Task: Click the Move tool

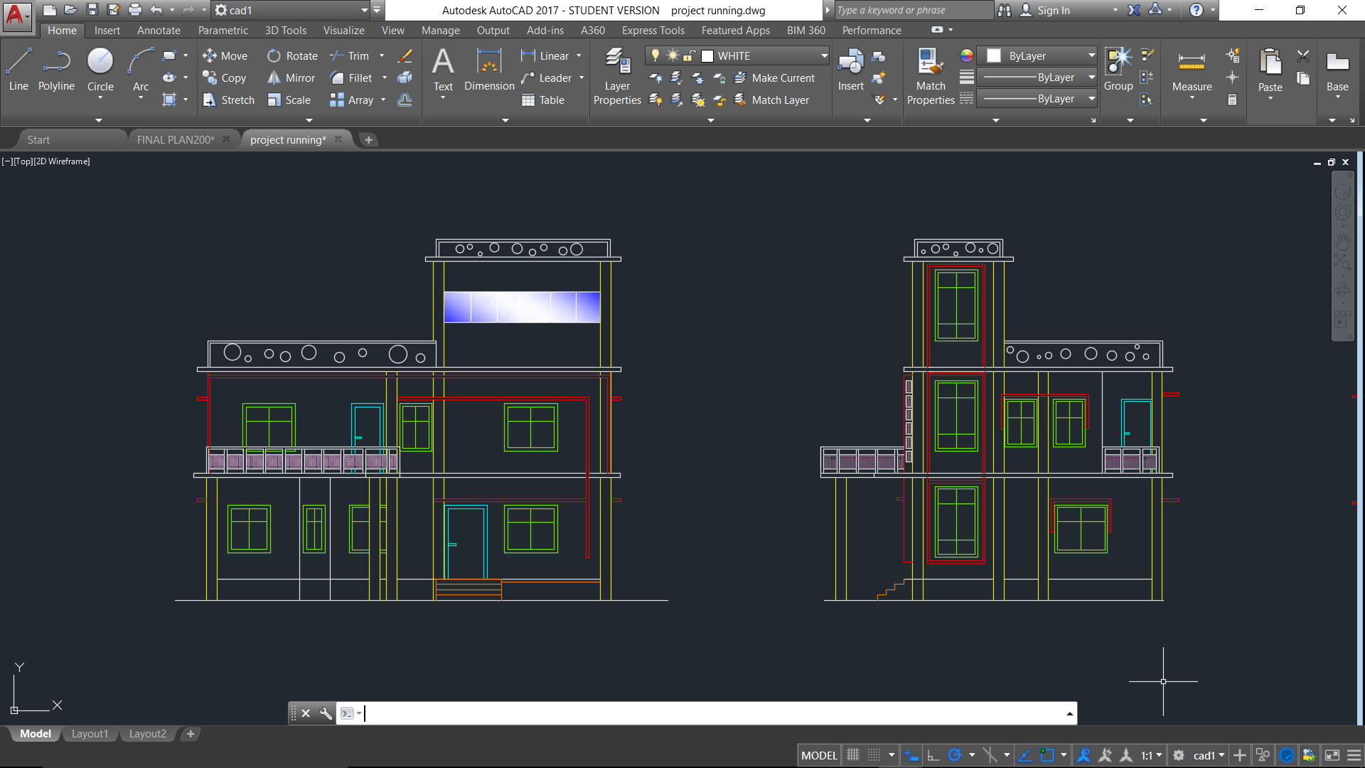Action: pyautogui.click(x=225, y=55)
